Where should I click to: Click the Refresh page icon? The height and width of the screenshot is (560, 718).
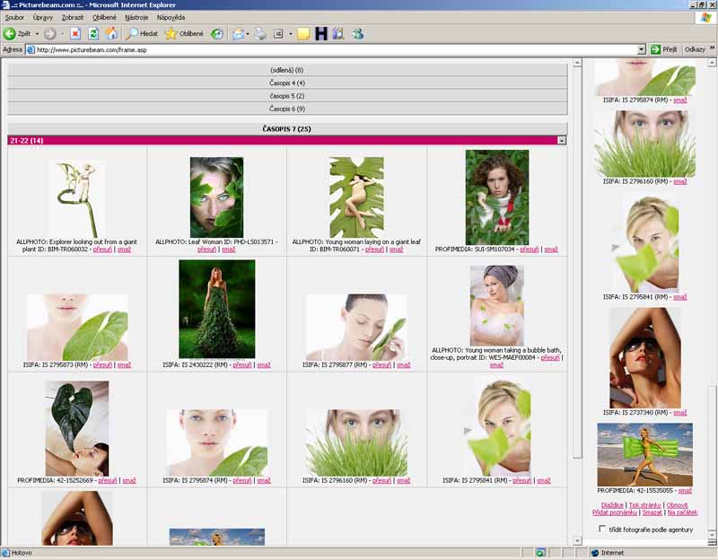tap(93, 33)
